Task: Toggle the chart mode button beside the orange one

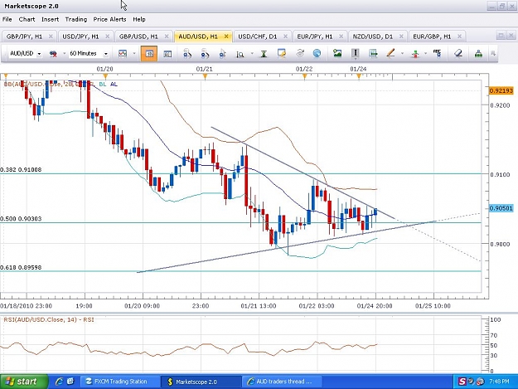Action: 167,54
